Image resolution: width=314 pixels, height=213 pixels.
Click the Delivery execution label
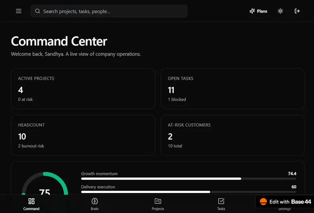(x=98, y=187)
